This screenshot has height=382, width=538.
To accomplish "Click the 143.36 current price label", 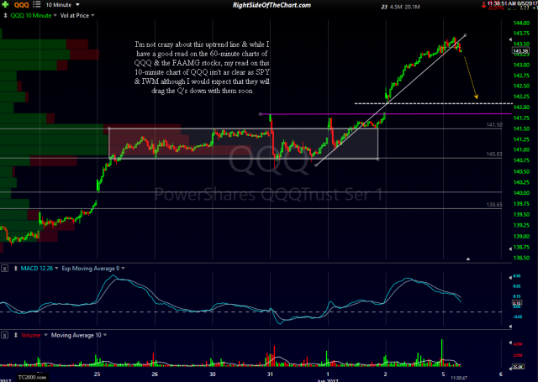I will (x=520, y=51).
